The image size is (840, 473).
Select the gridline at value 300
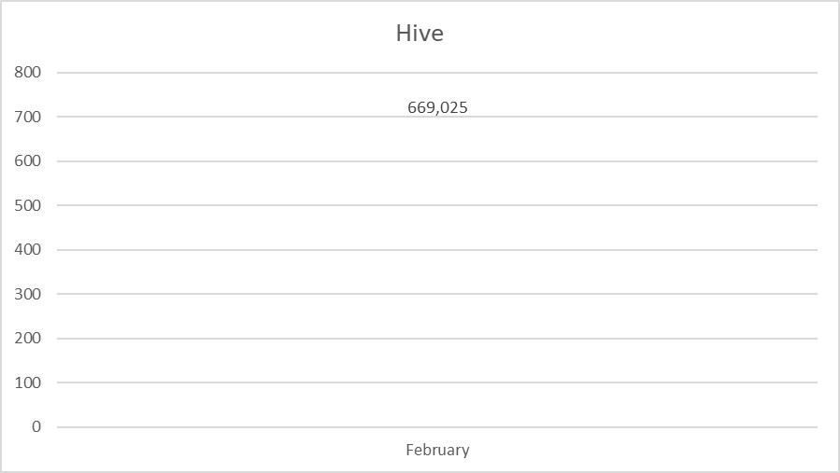pos(437,294)
